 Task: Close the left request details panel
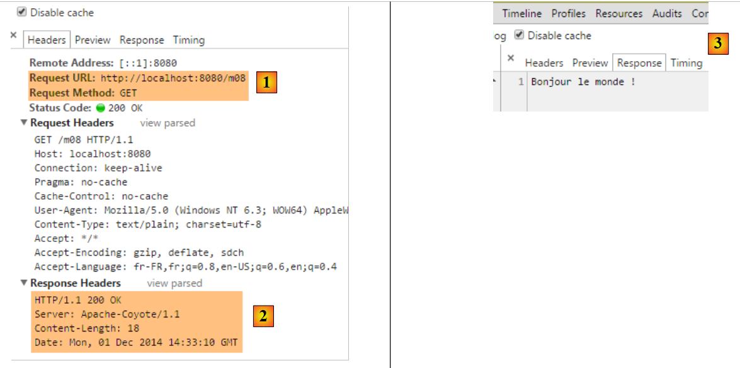(x=13, y=36)
